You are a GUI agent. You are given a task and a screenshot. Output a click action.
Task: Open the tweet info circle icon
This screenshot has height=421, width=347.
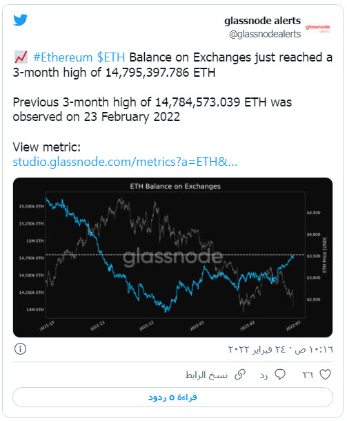coord(21,349)
